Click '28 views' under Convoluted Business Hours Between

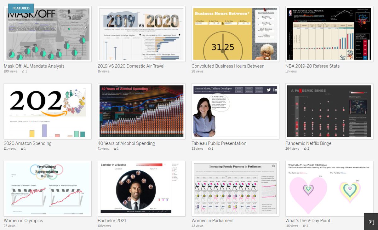tap(198, 72)
